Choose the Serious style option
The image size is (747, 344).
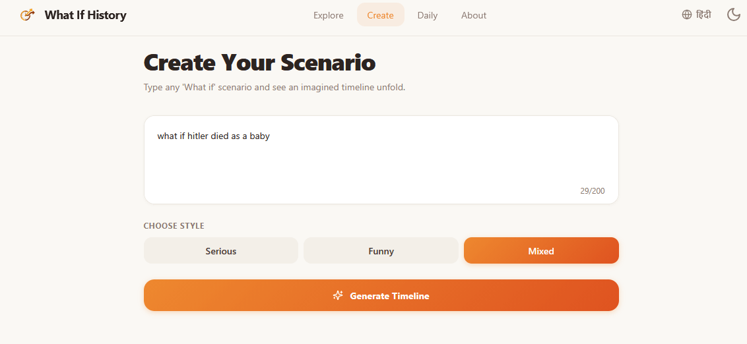click(x=220, y=251)
